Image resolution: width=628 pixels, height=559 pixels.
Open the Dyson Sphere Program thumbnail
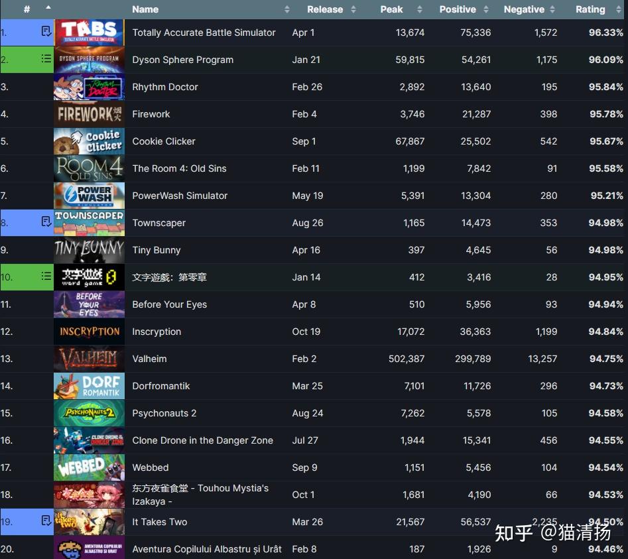coord(89,60)
